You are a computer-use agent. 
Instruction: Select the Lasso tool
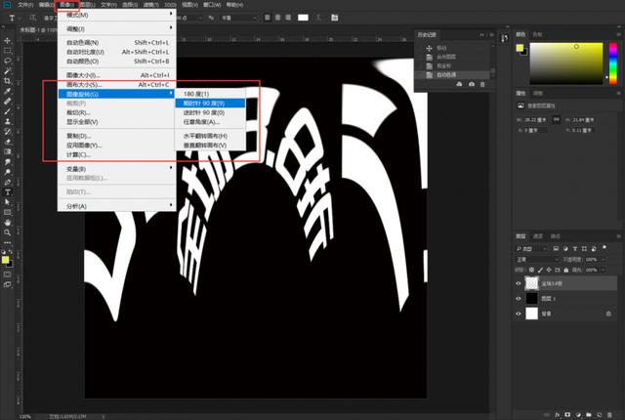pos(8,60)
